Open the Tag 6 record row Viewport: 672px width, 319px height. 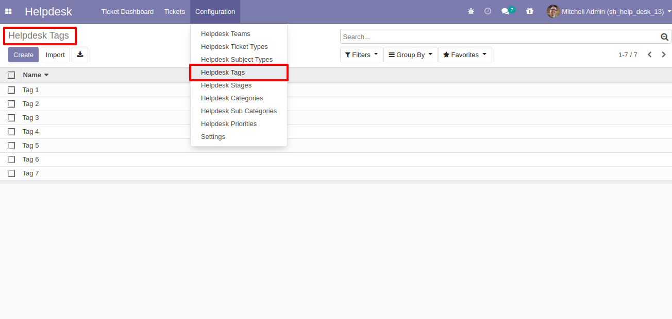[x=336, y=159]
